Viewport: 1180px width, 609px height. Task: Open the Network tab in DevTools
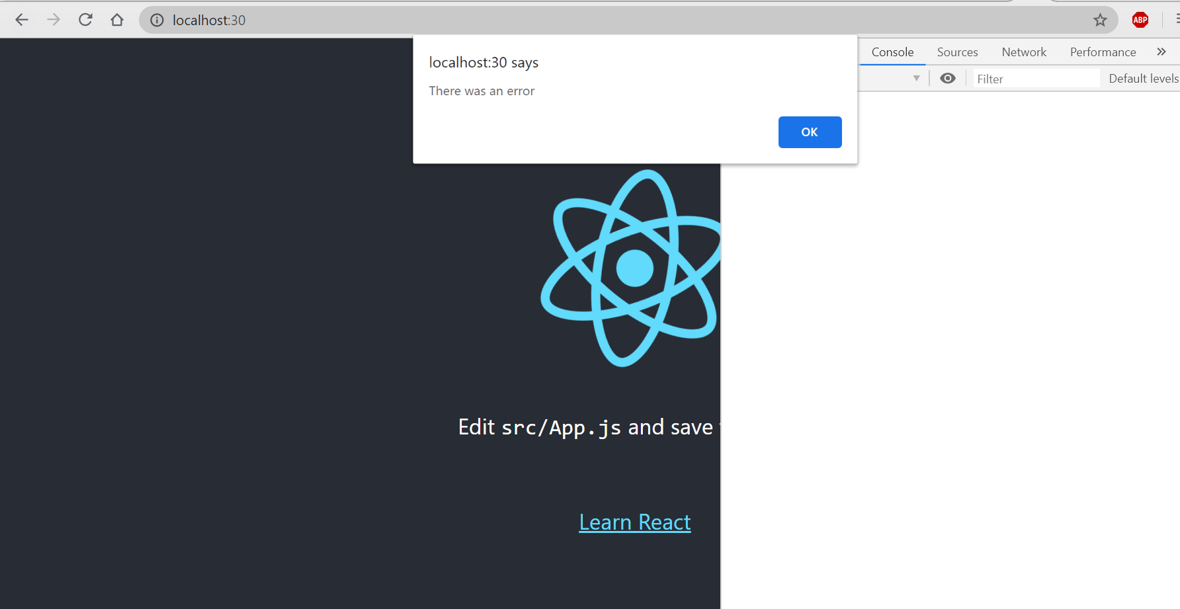1024,52
